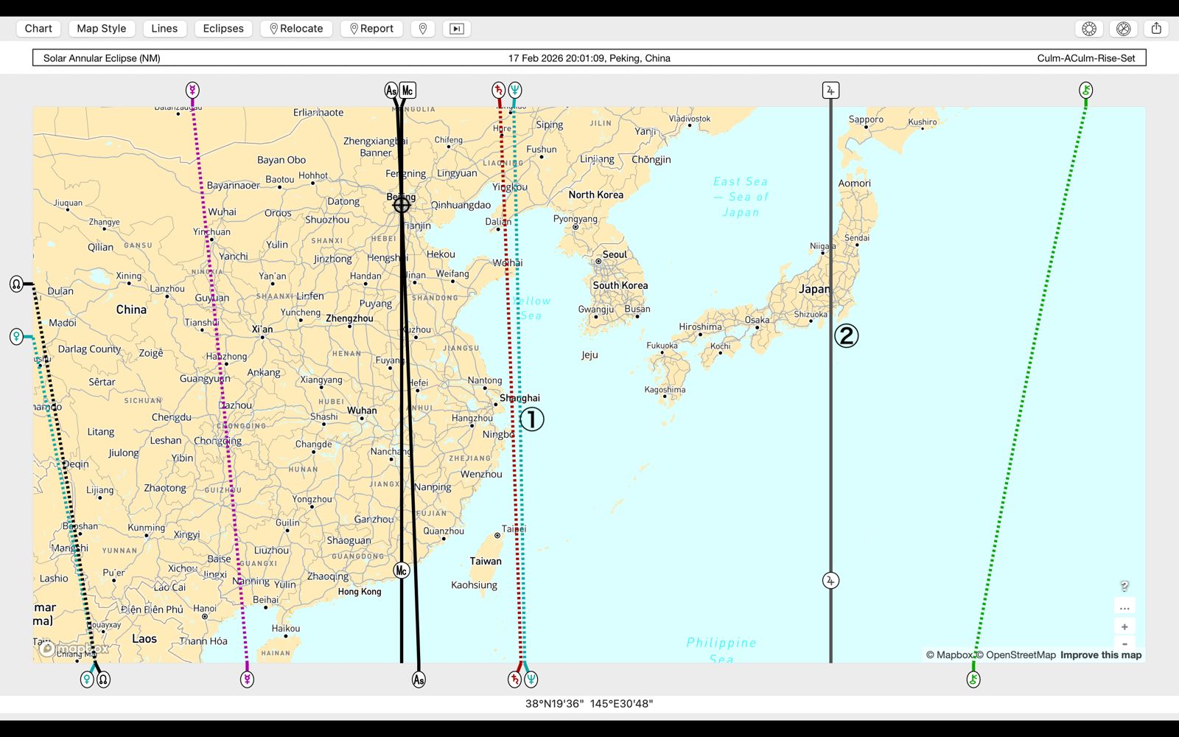Open the chart wheel icon button
This screenshot has width=1179, height=737.
click(x=1089, y=29)
